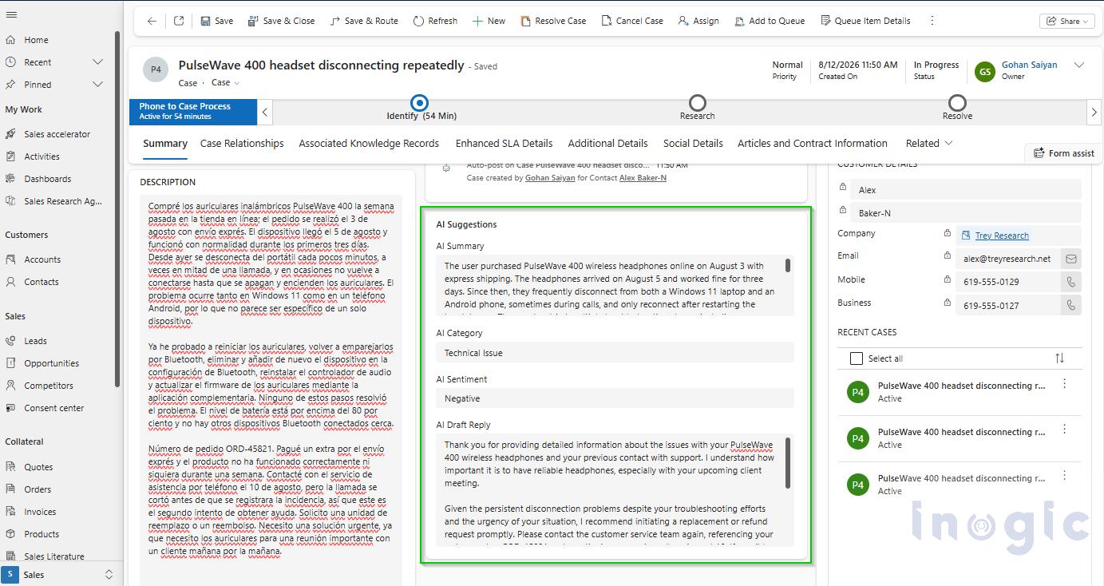Open Contacts in sidebar
This screenshot has height=586, width=1104.
click(41, 282)
